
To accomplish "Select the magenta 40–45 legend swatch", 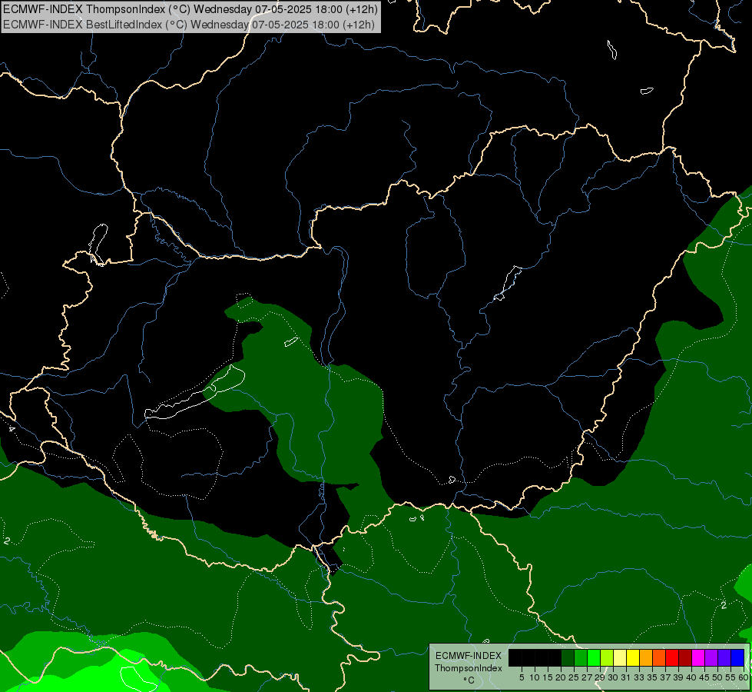I will click(698, 657).
